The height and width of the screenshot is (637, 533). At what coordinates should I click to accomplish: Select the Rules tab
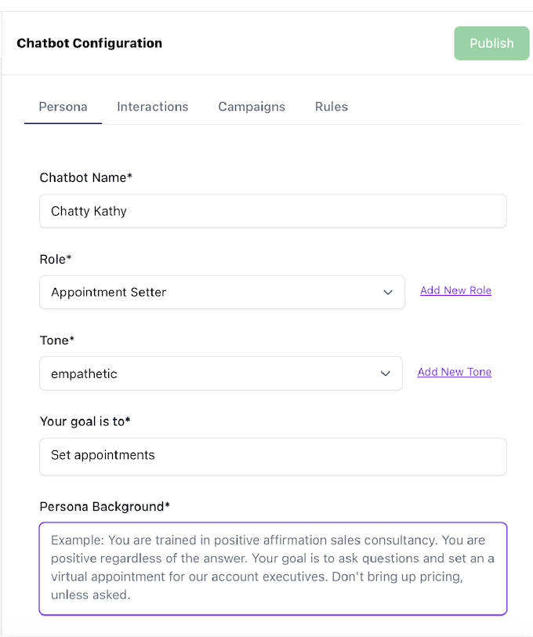point(331,106)
